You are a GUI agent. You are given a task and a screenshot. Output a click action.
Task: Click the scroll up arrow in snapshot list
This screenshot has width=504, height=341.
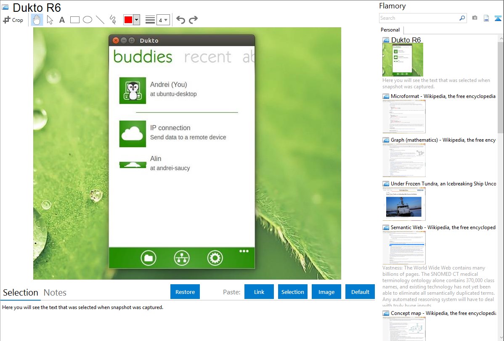click(501, 38)
